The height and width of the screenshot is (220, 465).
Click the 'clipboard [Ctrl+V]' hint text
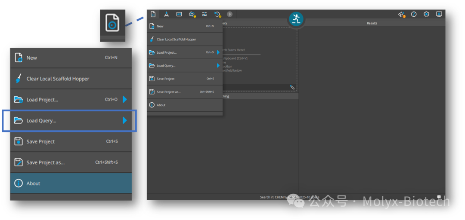pyautogui.click(x=235, y=58)
